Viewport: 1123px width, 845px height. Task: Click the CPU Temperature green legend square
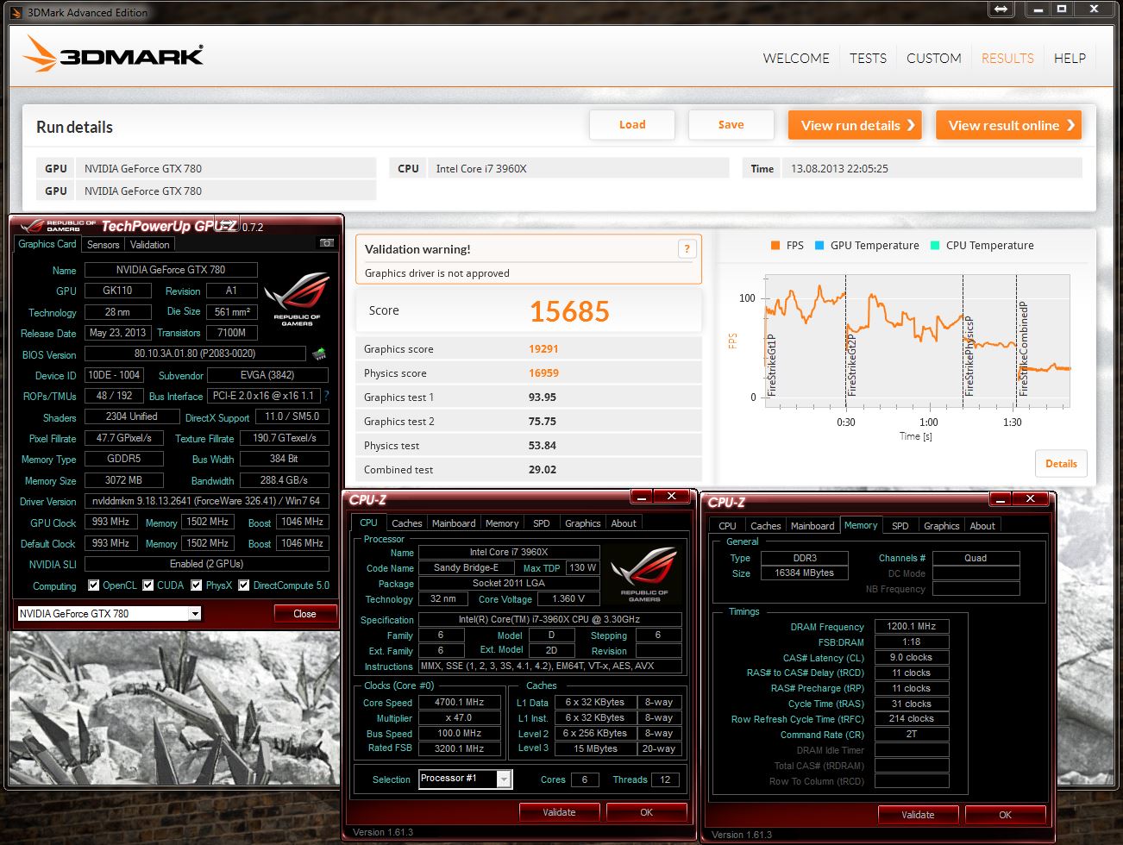point(935,246)
